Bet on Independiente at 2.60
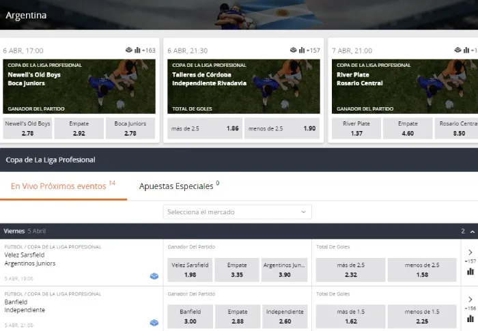This screenshot has width=478, height=331. [x=285, y=317]
